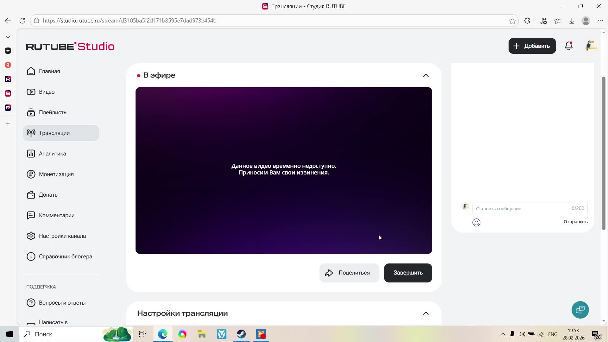Open the Донаты section
The height and width of the screenshot is (342, 608).
click(49, 194)
